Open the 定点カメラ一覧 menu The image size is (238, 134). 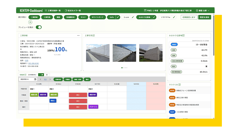pyautogui.click(x=73, y=10)
